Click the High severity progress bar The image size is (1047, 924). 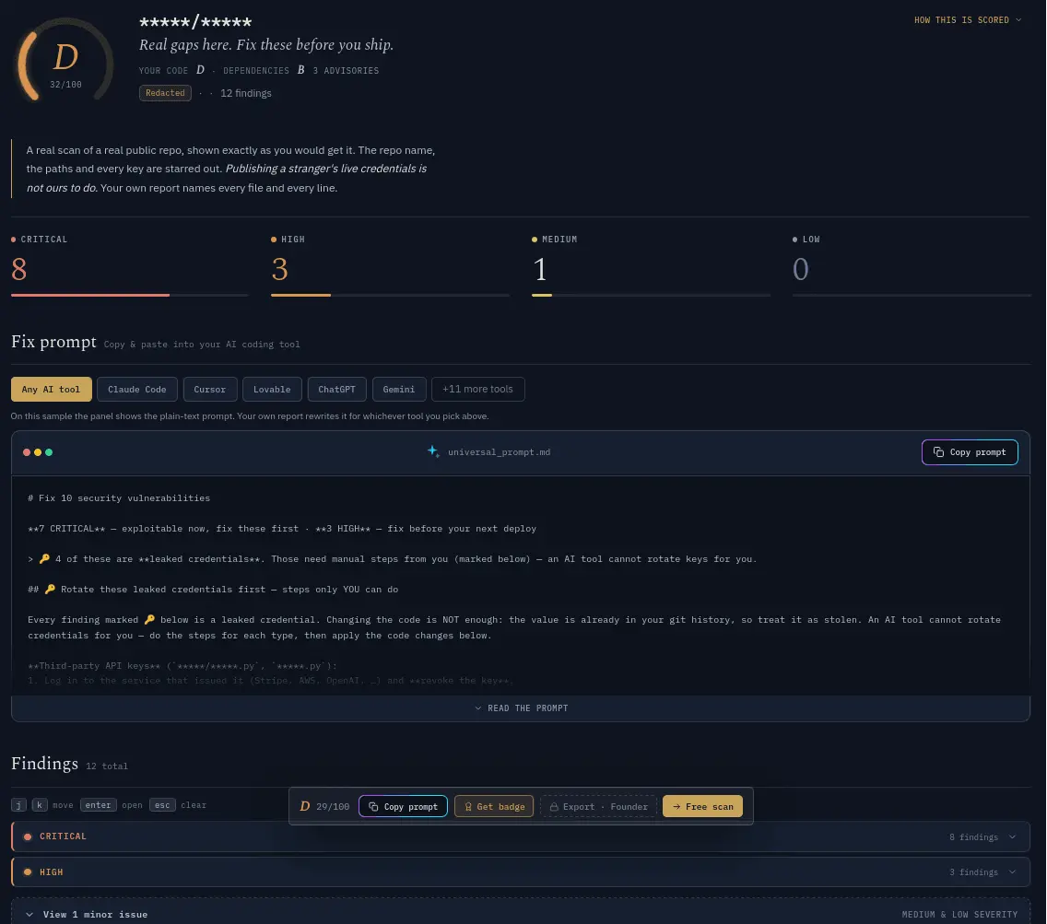click(x=390, y=295)
